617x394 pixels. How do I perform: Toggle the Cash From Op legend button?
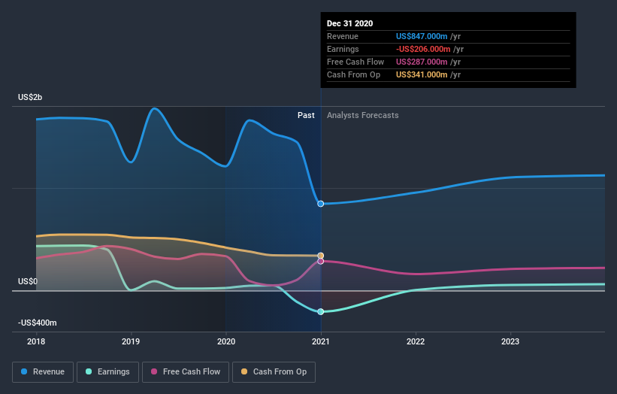[274, 372]
